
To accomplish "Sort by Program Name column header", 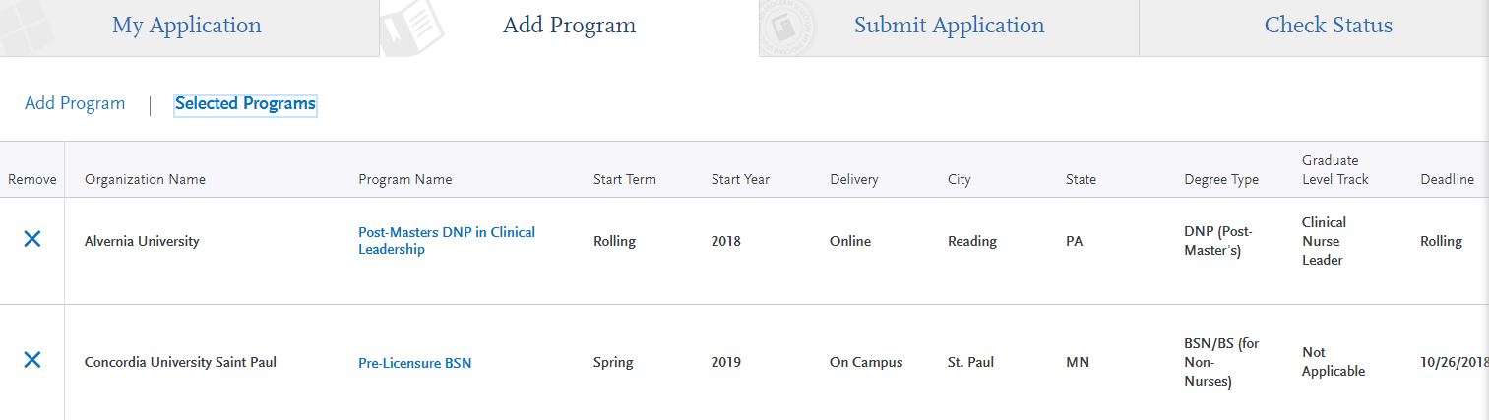I will pyautogui.click(x=404, y=179).
